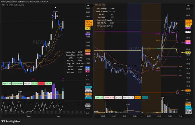Viewport: 195px width, 125px height.
Task: Click the cyan 772,84K volume label
Action: (x=188, y=109)
